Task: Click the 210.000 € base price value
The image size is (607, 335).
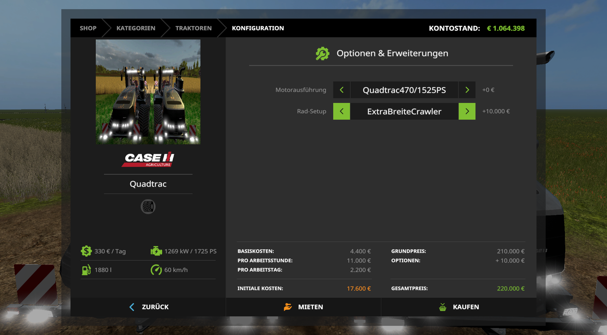Action: [511, 251]
